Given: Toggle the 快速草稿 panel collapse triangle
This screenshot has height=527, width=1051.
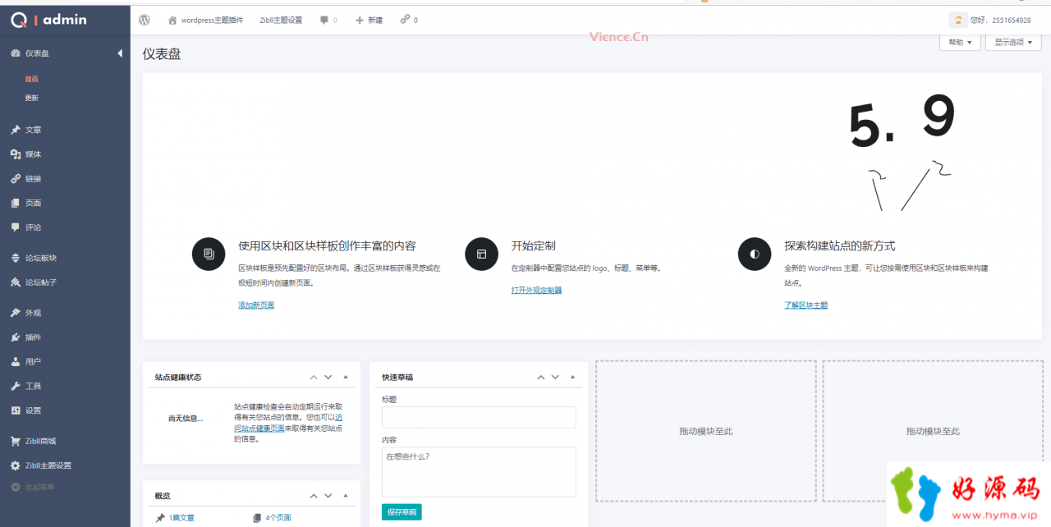Looking at the screenshot, I should click(x=573, y=378).
